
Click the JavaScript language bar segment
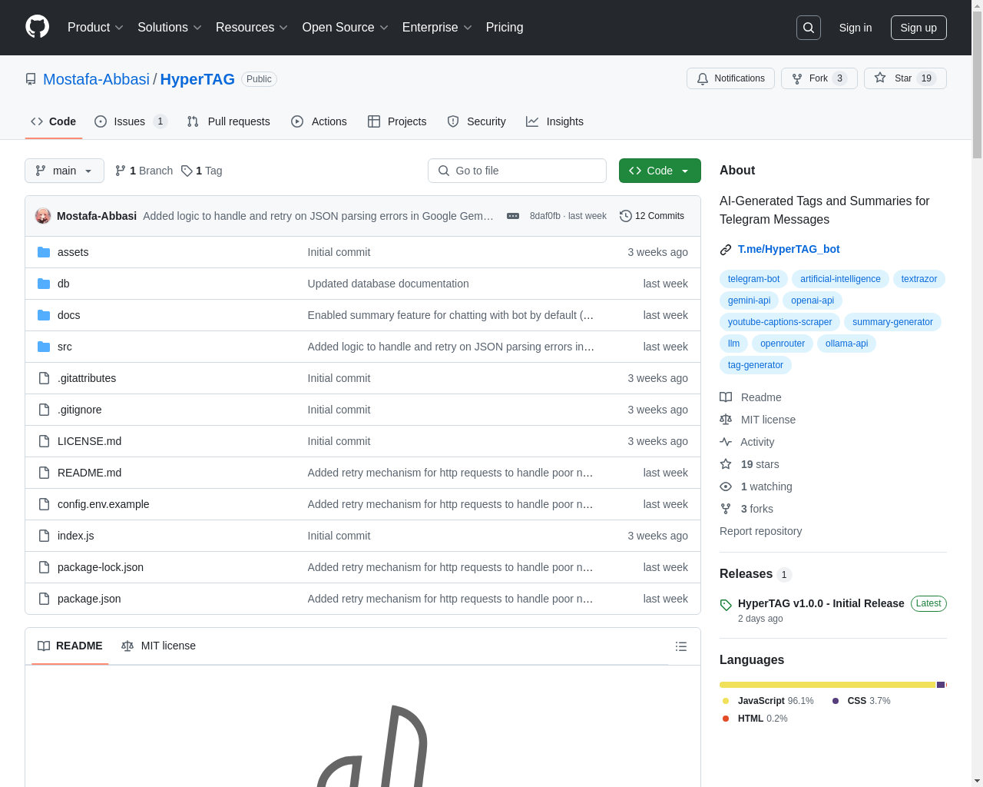(x=827, y=685)
